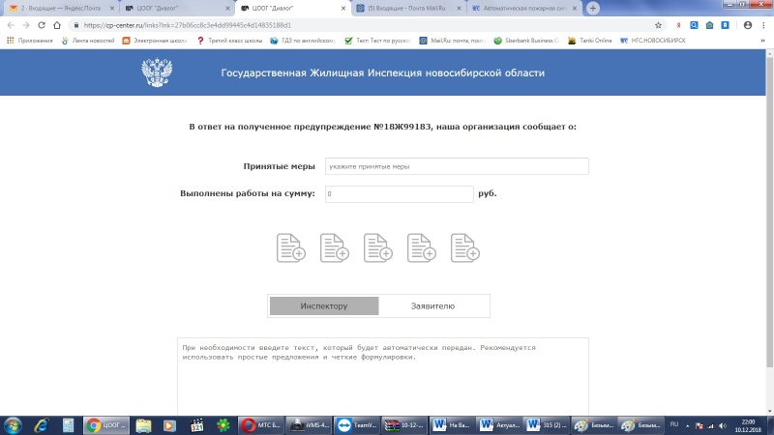Open Internet Explorer from the taskbar
Screen dimensions: 774x435
[42, 424]
